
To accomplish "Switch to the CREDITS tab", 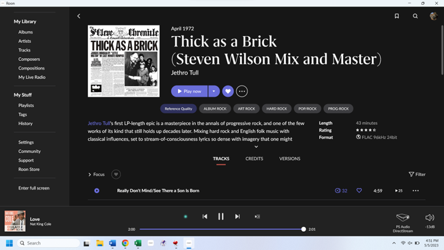I will 254,158.
